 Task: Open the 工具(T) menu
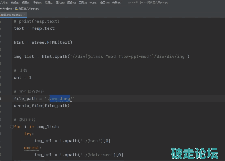coord(82,2)
